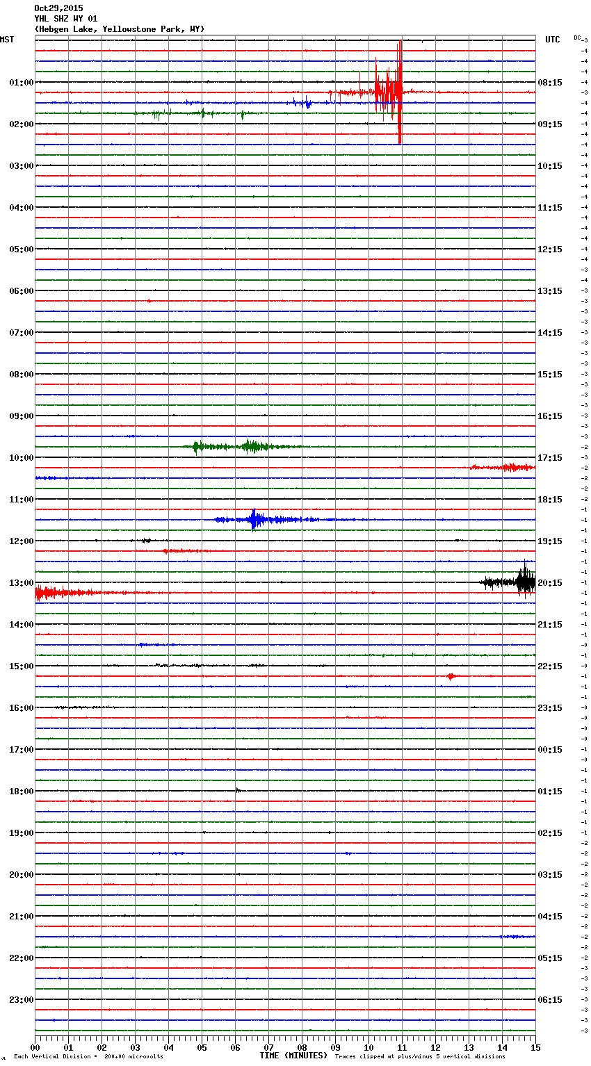Click 'Traces clipped at plus/minus 5 vertical divisions' note
The image size is (591, 1066).
pyautogui.click(x=420, y=1057)
